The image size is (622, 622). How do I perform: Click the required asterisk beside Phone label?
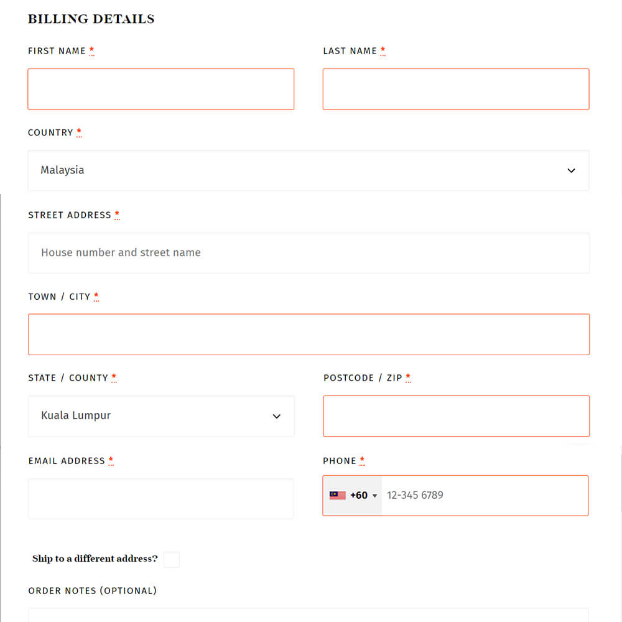(x=362, y=460)
